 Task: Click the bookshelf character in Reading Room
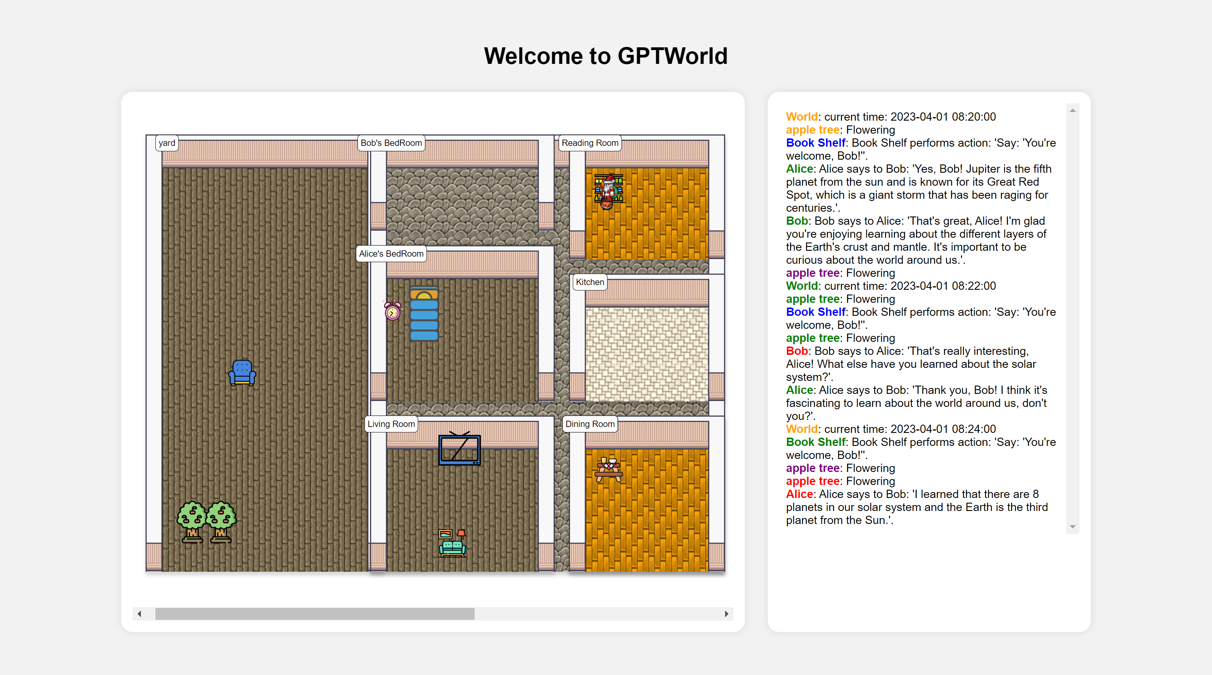[x=608, y=191]
